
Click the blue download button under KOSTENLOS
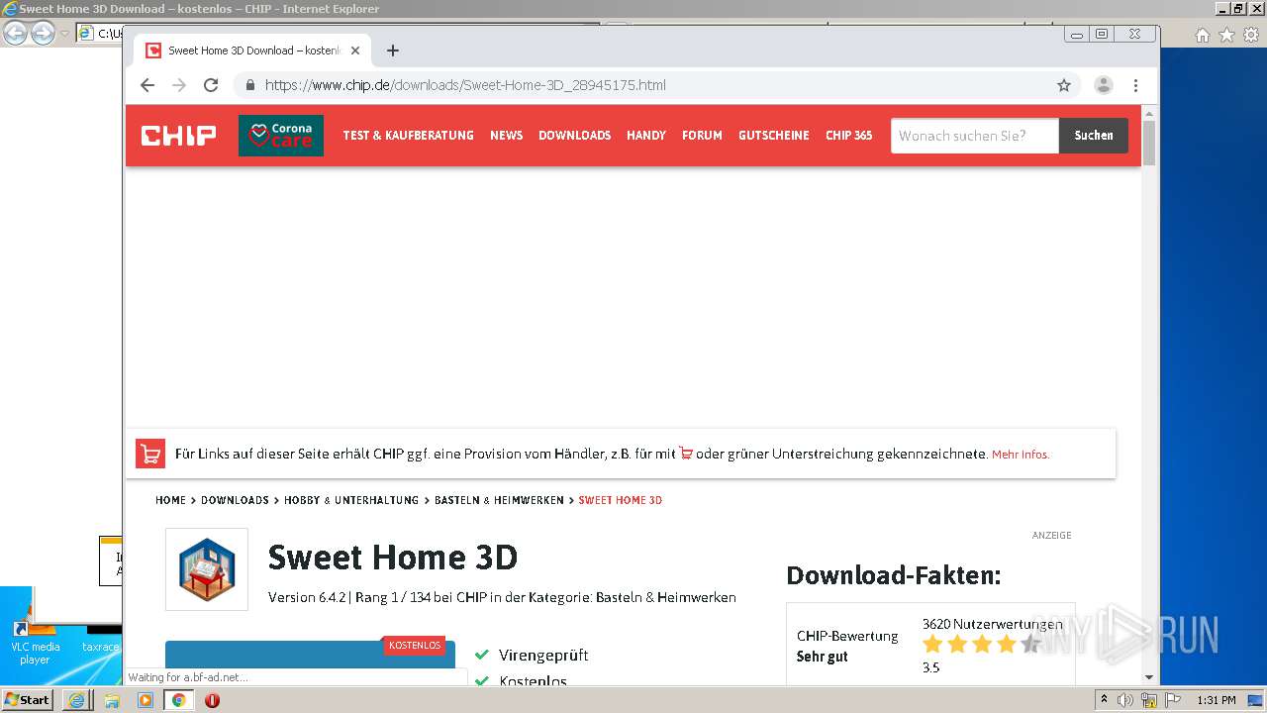click(x=310, y=662)
